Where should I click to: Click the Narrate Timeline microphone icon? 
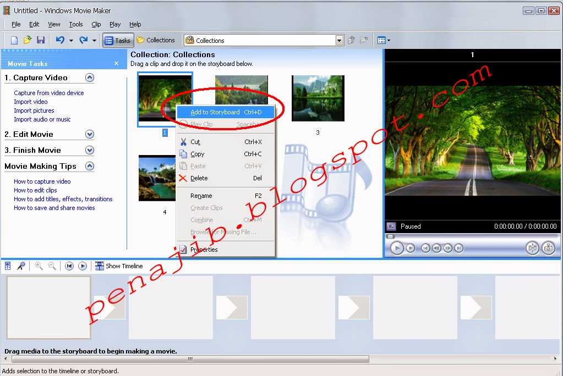coord(22,266)
